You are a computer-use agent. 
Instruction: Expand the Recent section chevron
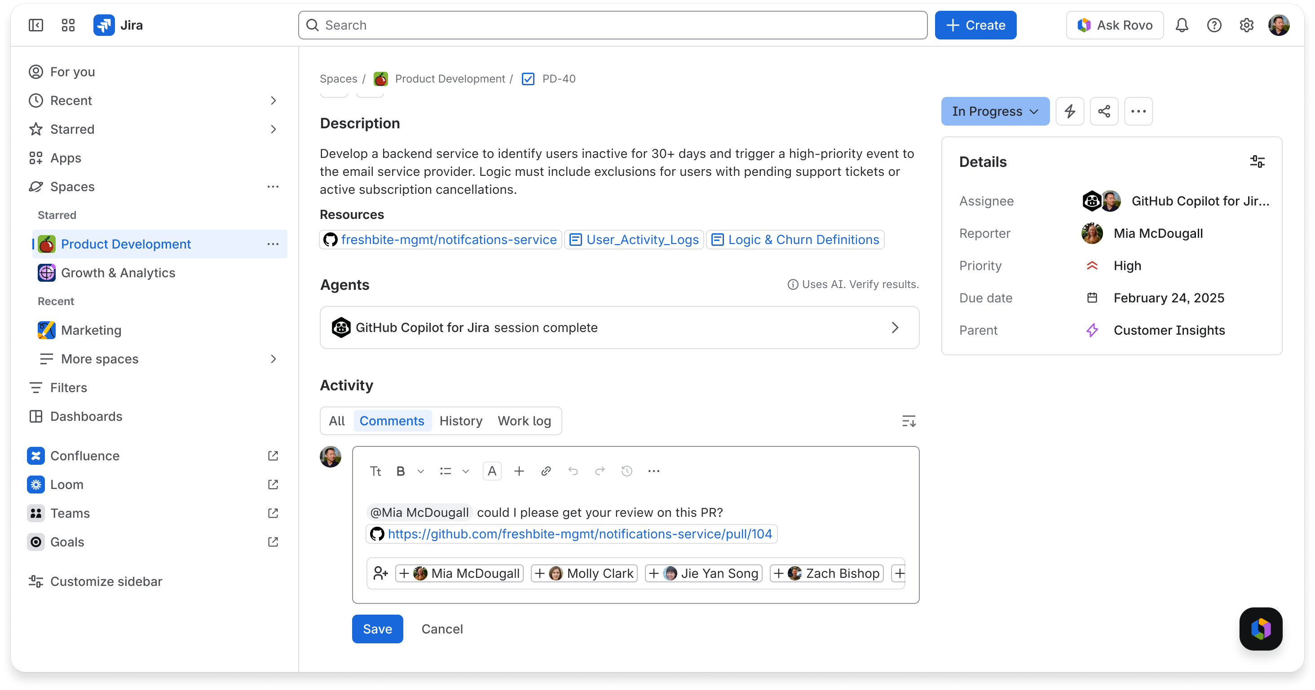tap(274, 100)
